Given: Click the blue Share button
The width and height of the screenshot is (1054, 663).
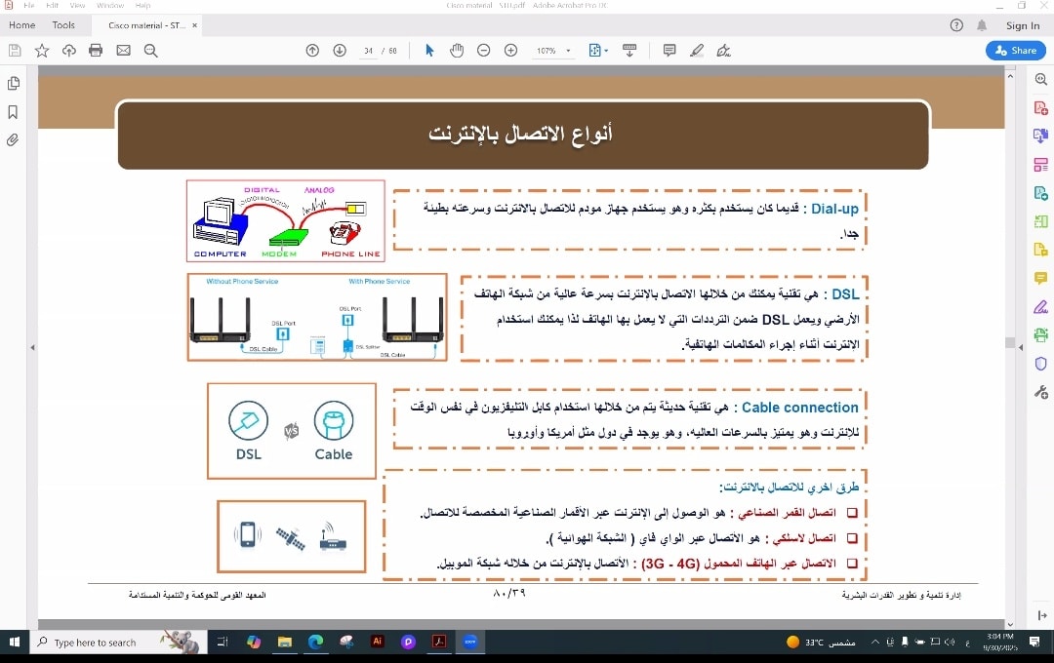Looking at the screenshot, I should click(1016, 51).
